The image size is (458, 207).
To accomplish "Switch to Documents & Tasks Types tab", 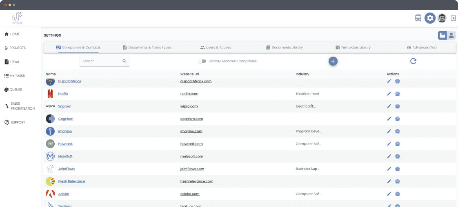I will pos(147,47).
